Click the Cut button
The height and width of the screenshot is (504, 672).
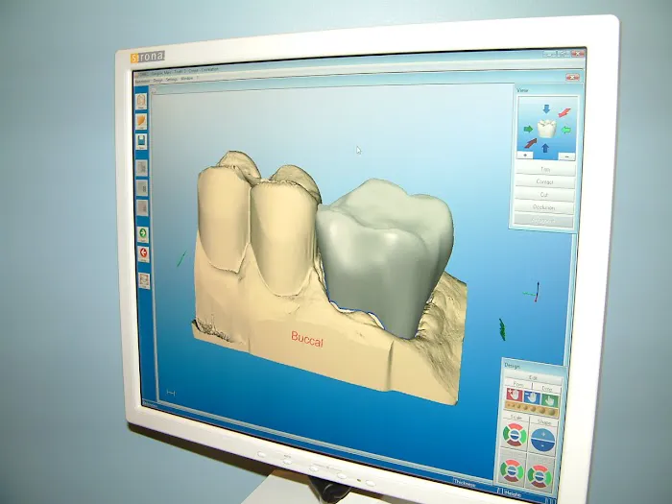[544, 195]
